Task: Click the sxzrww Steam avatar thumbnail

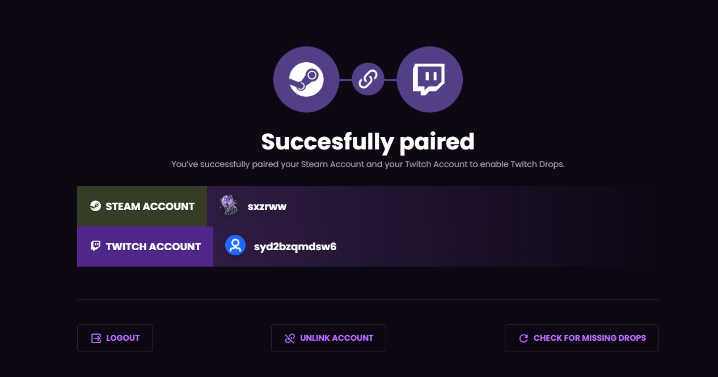Action: pos(229,207)
